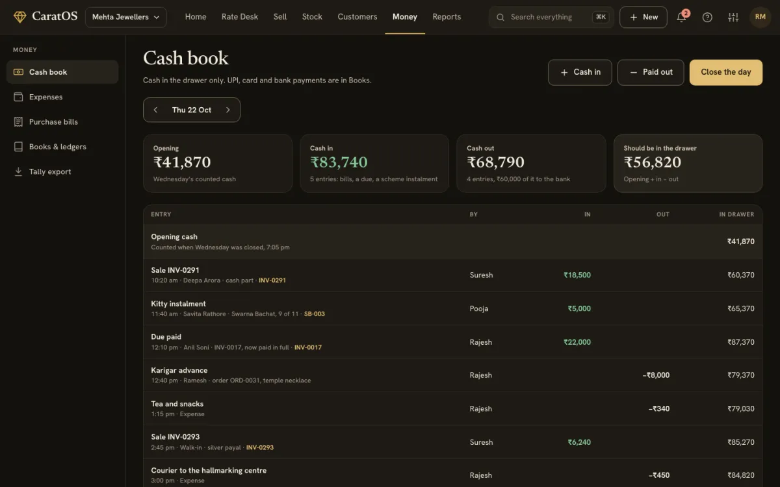The image size is (780, 487).
Task: Click the ₹87,370 drawer balance
Action: 741,342
